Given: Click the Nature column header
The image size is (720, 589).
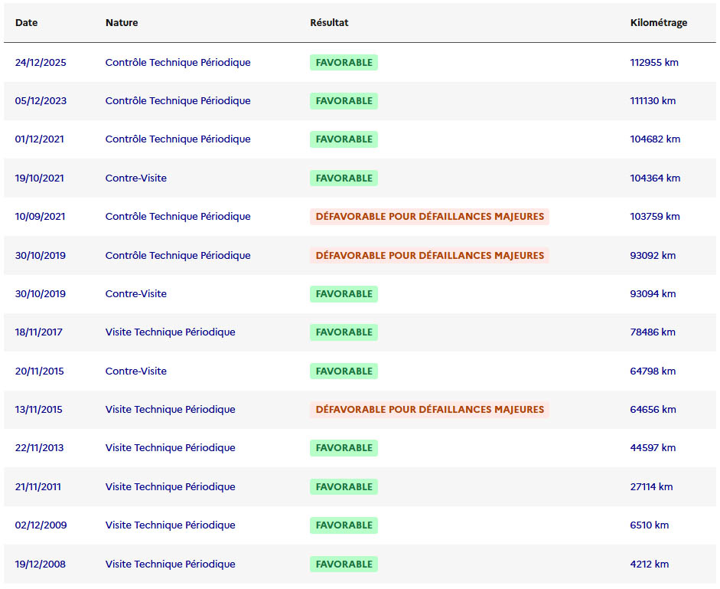Looking at the screenshot, I should point(122,23).
